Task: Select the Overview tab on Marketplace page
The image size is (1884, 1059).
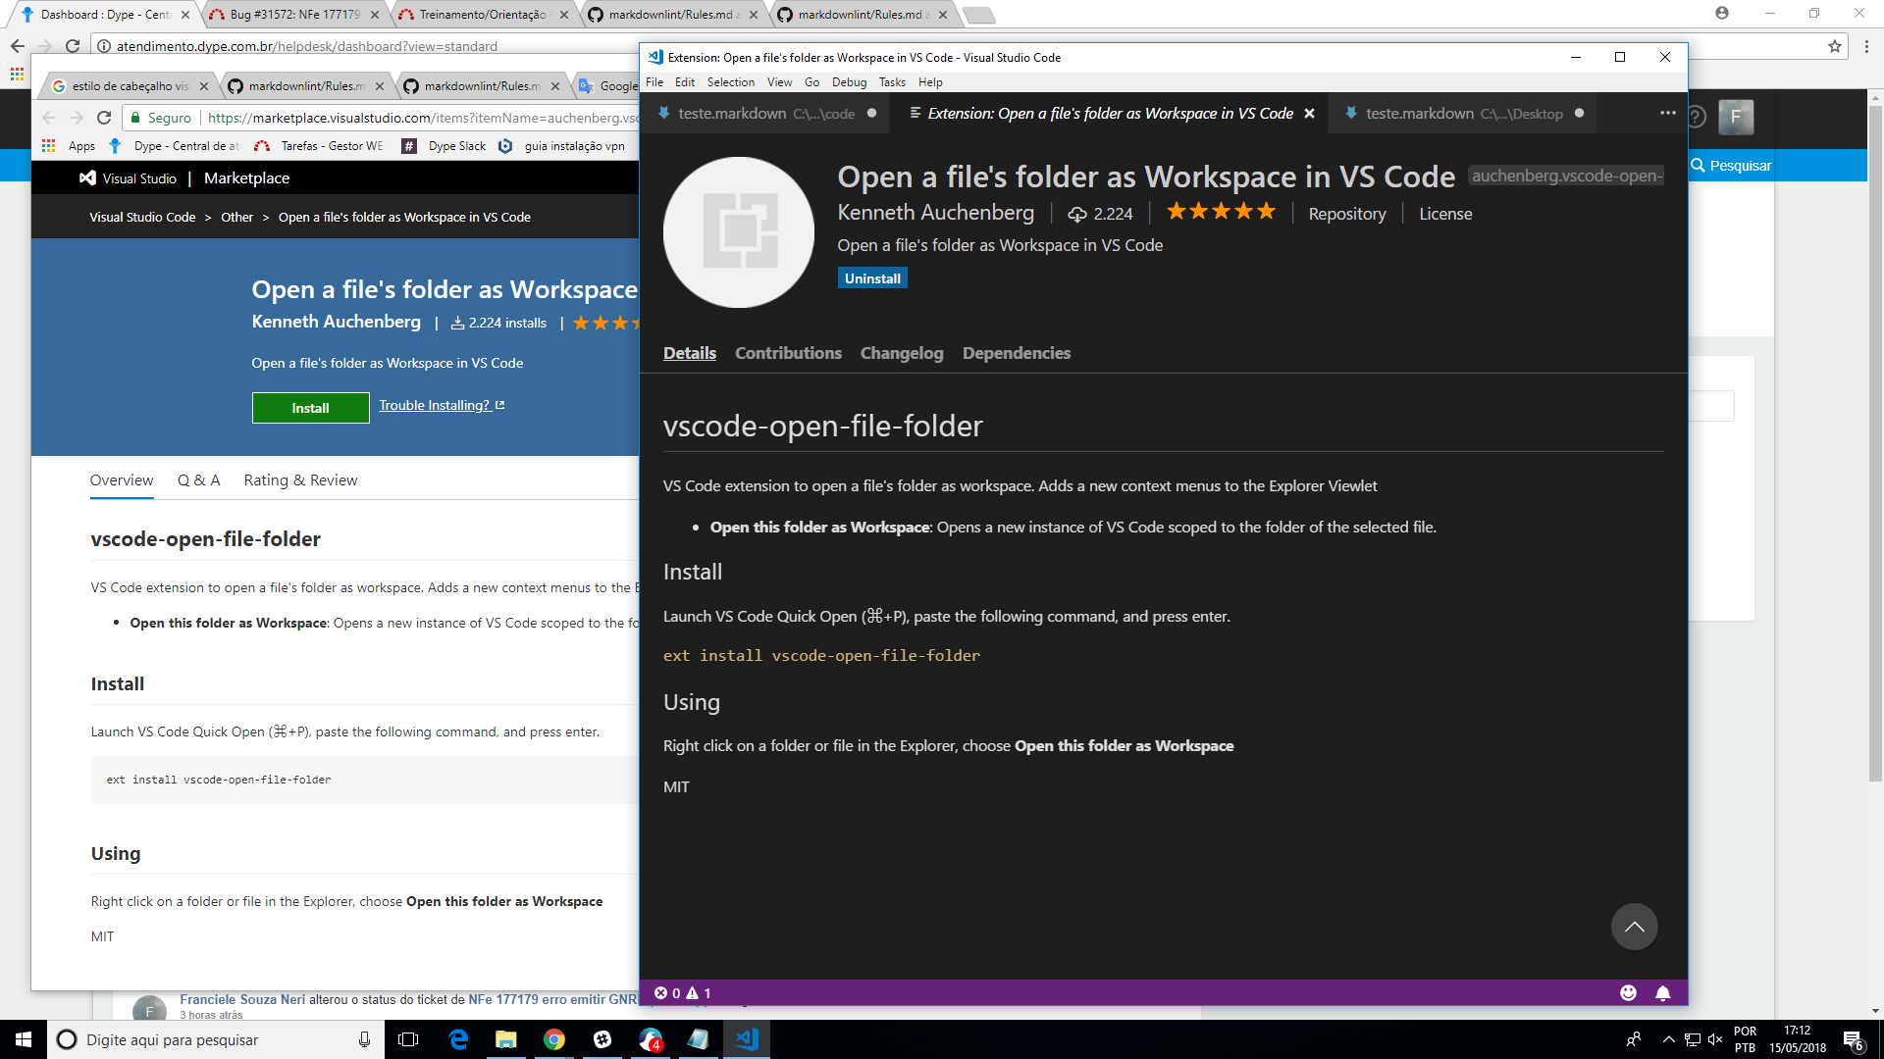Action: (x=122, y=479)
